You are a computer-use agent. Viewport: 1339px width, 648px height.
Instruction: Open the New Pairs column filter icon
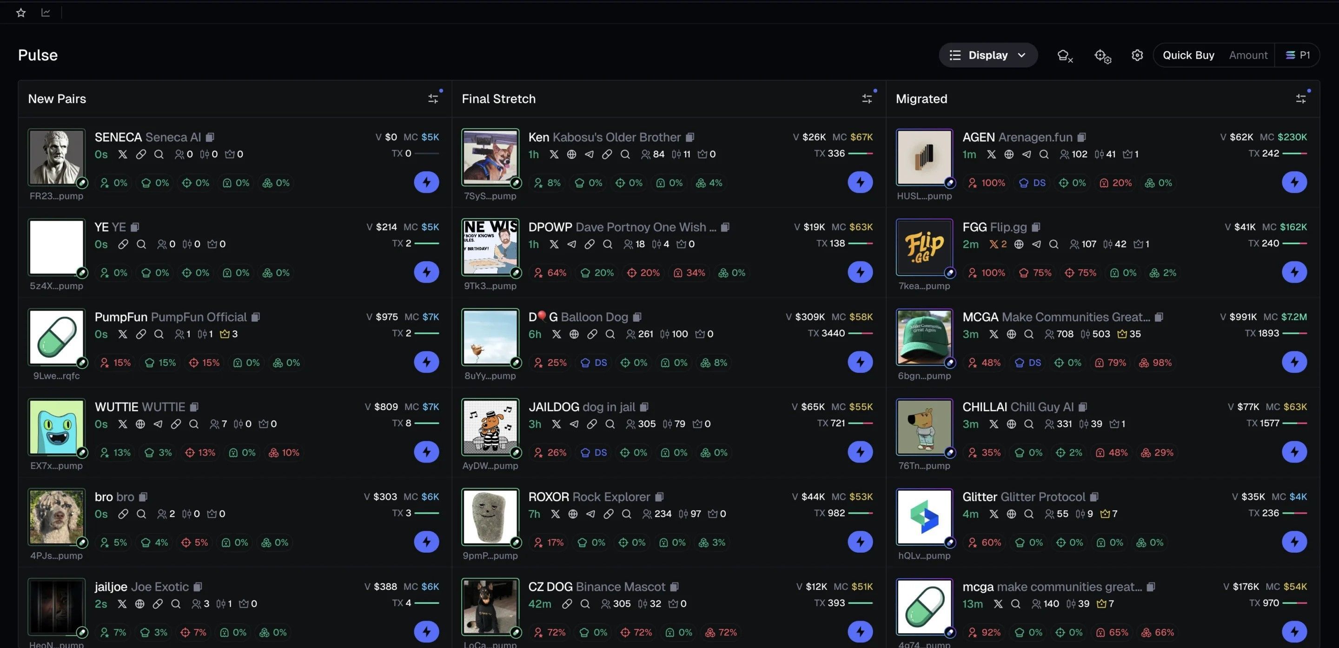pyautogui.click(x=433, y=98)
